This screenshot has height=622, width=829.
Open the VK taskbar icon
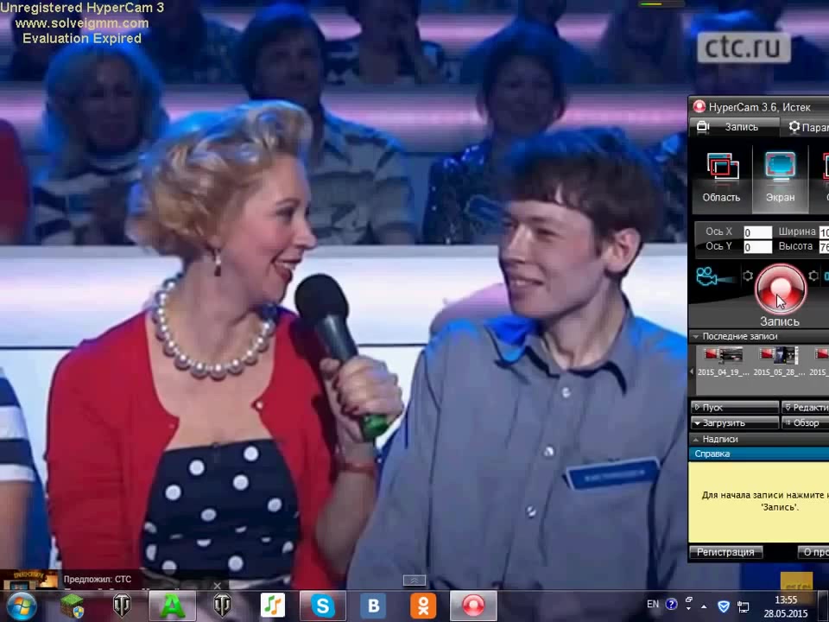[x=373, y=606]
